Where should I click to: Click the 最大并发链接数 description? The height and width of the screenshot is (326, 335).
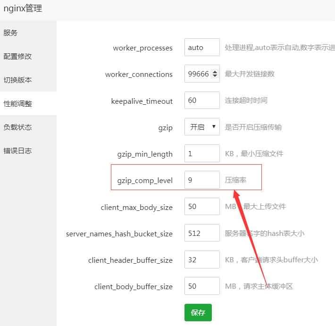coord(250,74)
